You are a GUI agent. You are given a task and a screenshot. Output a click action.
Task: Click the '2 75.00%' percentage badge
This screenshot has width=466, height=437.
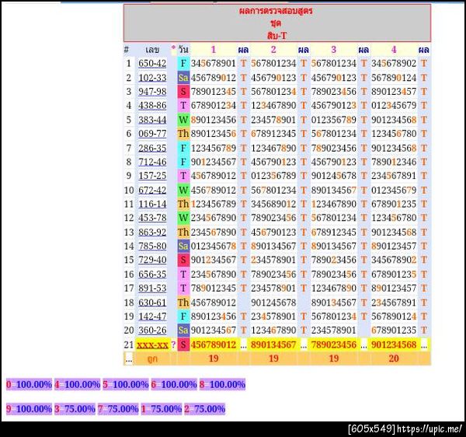pos(205,409)
